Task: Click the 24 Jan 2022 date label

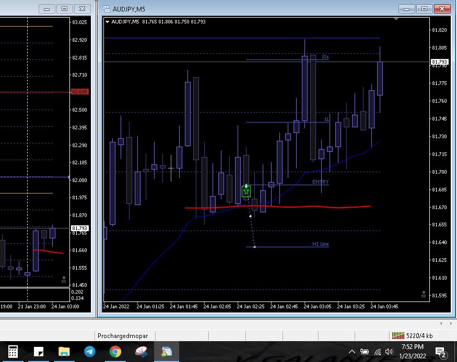Action: (116, 306)
